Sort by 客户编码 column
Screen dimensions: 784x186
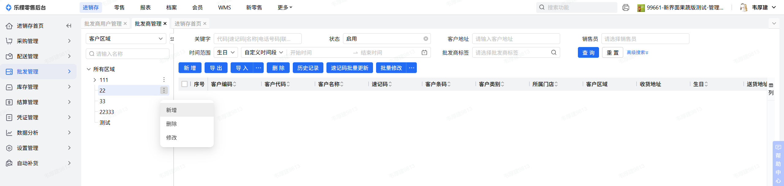click(235, 84)
